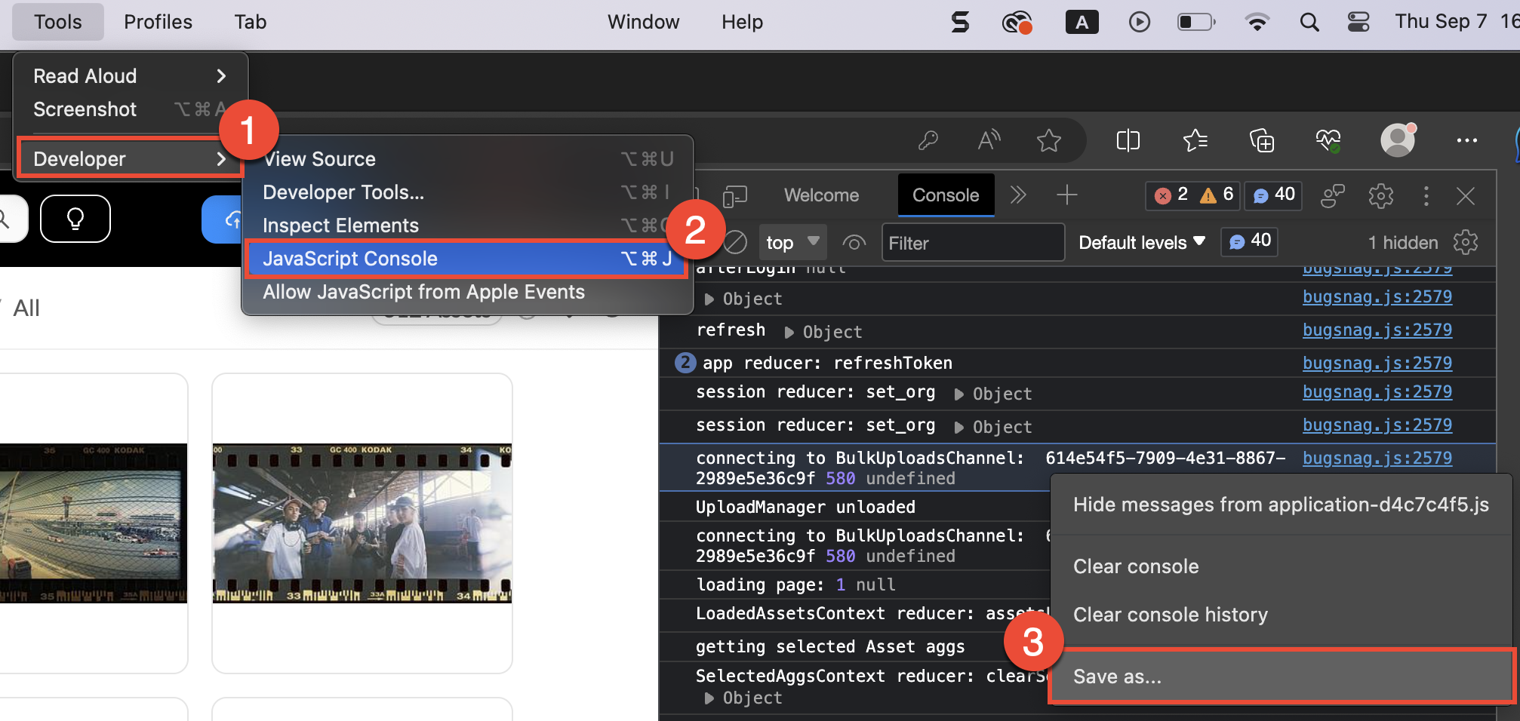Click the clear console circle-slash icon
This screenshot has width=1520, height=721.
click(735, 243)
